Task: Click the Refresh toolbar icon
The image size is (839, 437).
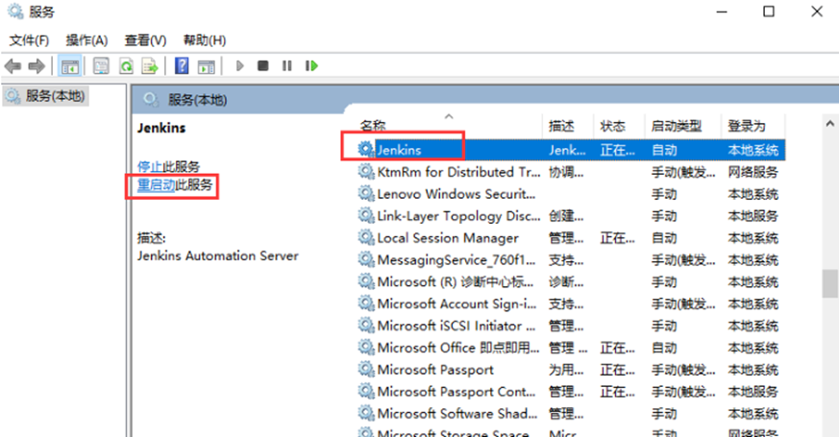Action: point(126,66)
